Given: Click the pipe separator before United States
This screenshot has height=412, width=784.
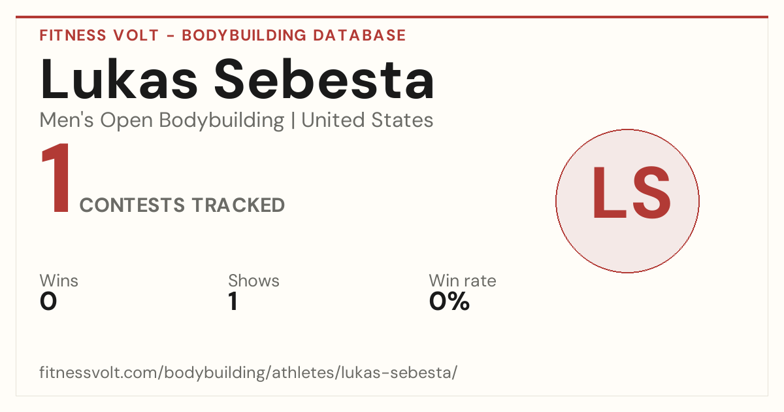Looking at the screenshot, I should pyautogui.click(x=293, y=120).
